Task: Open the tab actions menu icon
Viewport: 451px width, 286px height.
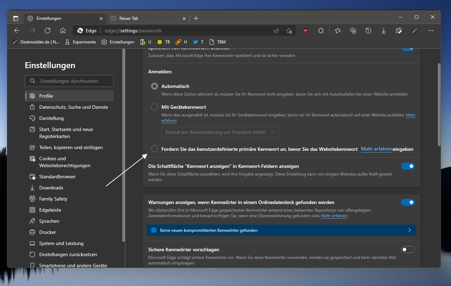Action: click(16, 18)
